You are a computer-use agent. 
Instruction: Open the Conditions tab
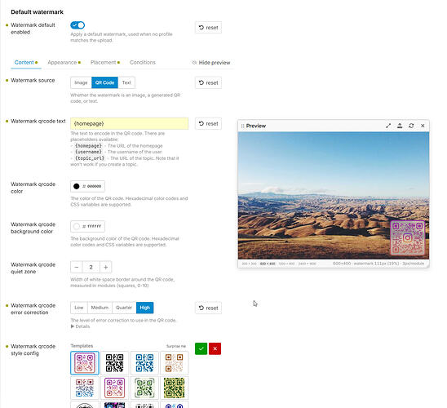point(143,63)
